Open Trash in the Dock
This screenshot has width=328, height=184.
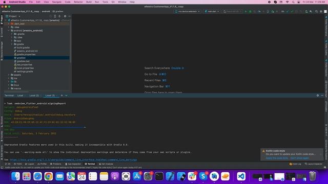[312, 176]
